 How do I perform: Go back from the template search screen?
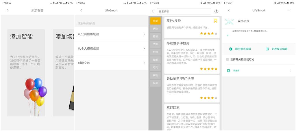coord(153,12)
